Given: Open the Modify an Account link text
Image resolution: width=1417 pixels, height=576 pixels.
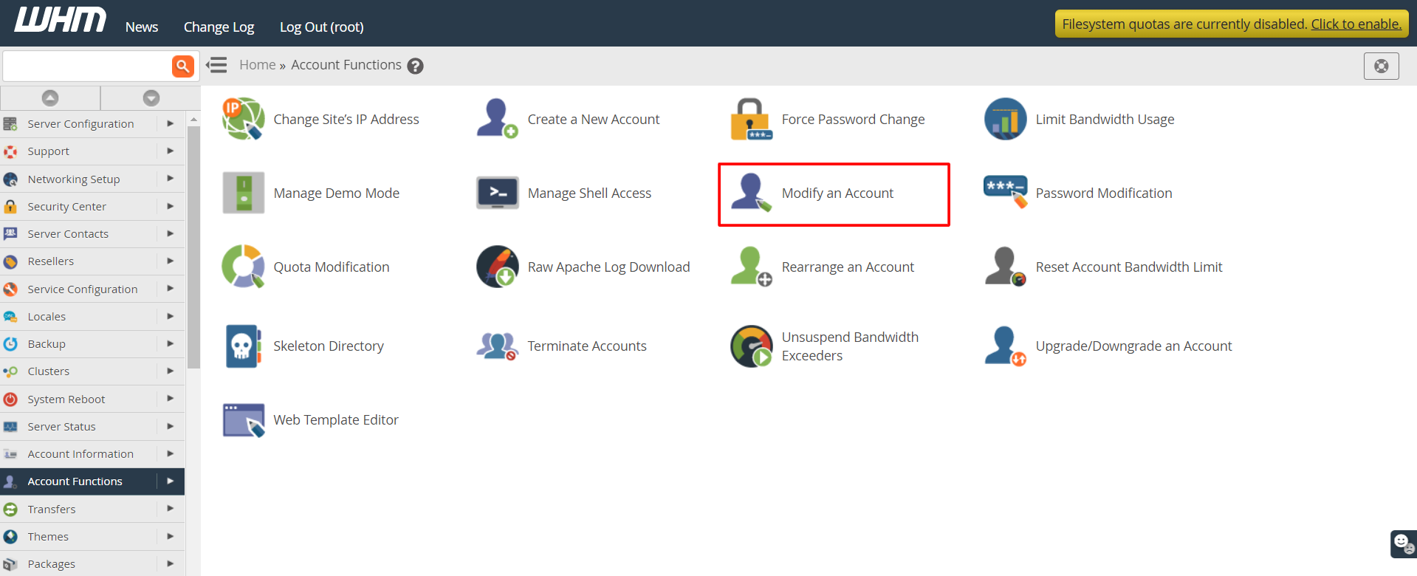Looking at the screenshot, I should coord(837,193).
